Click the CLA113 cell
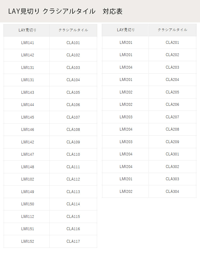The image size is (200, 267). point(73,191)
